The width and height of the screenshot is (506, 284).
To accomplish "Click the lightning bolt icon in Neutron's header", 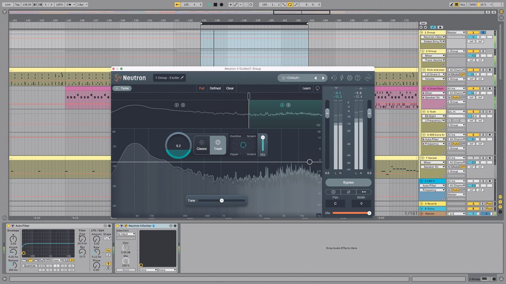I will (x=341, y=78).
